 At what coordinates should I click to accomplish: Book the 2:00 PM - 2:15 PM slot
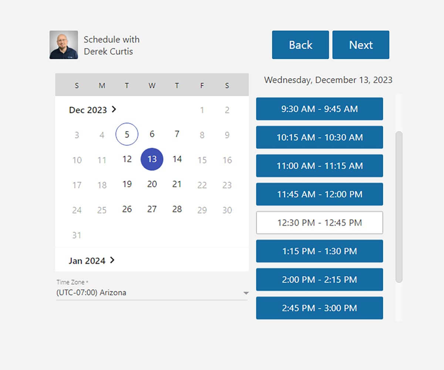coord(319,280)
